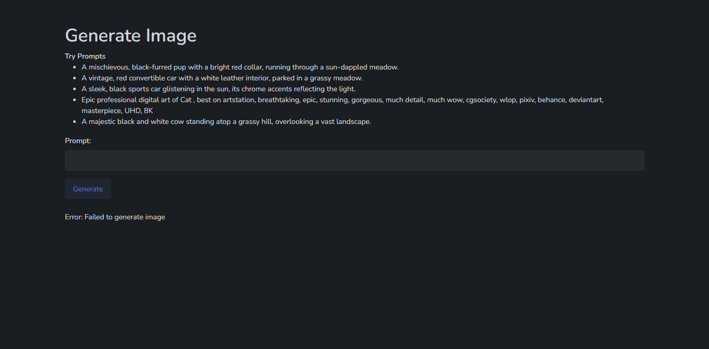Click the 'Error: Failed to generate image' message
This screenshot has height=349, width=709.
115,217
